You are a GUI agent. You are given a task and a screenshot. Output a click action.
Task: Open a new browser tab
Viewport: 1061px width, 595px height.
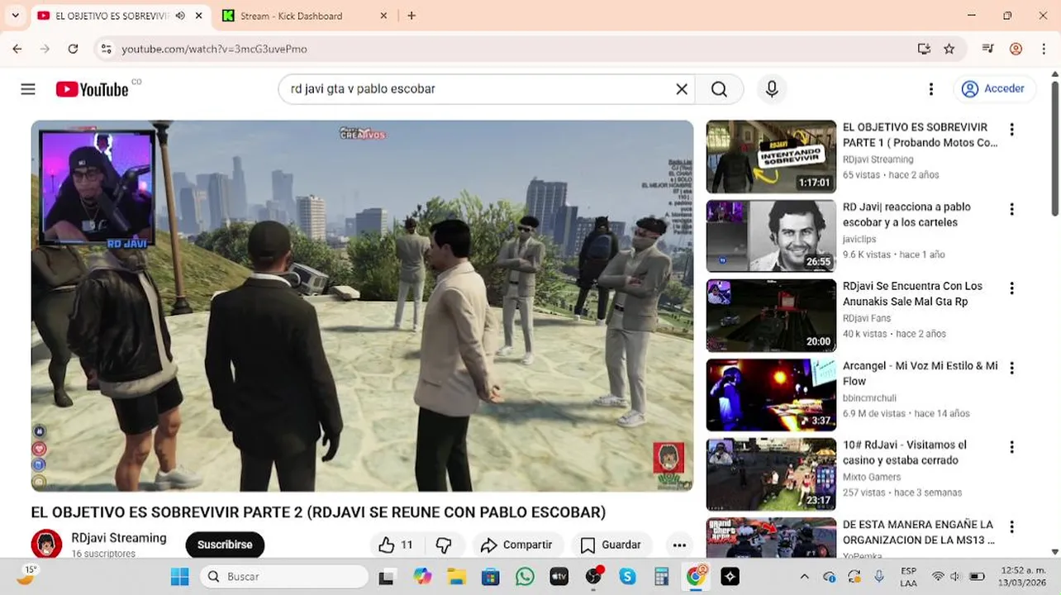coord(412,16)
